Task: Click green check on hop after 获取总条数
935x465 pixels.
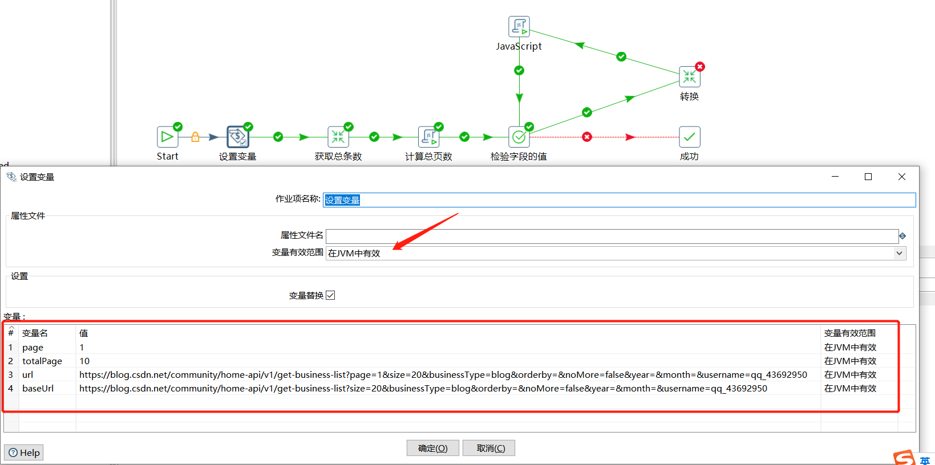Action: pos(374,137)
